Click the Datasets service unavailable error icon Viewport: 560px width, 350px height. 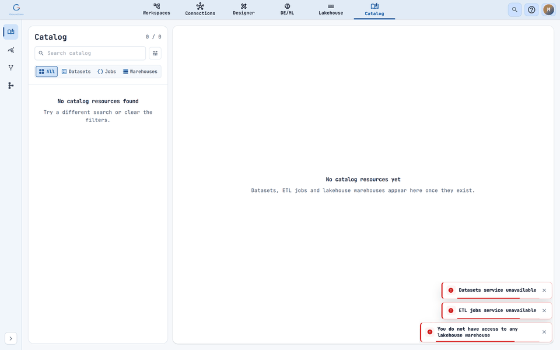click(451, 290)
